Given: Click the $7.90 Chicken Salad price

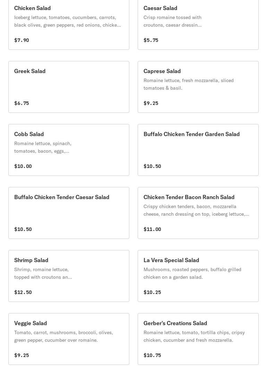Looking at the screenshot, I should pos(21,40).
